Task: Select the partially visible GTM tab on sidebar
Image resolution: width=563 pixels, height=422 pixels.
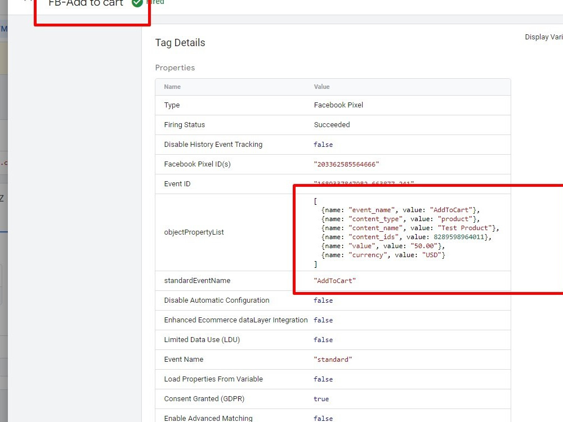Action: coord(3,29)
